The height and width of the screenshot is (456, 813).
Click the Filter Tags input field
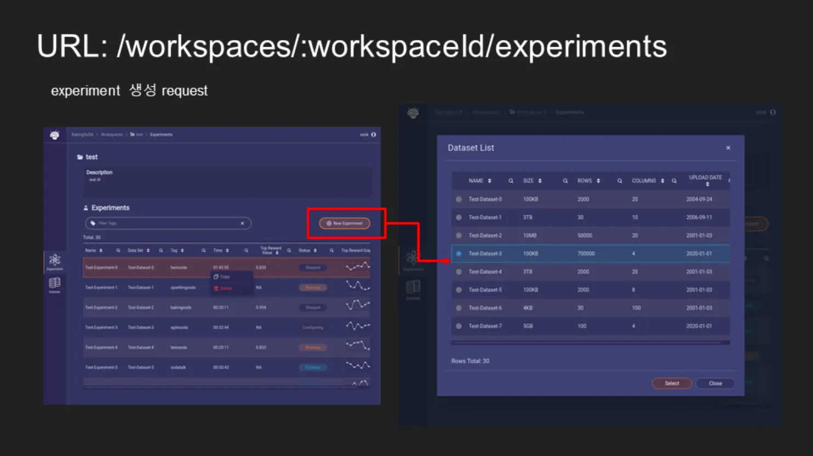coord(164,223)
